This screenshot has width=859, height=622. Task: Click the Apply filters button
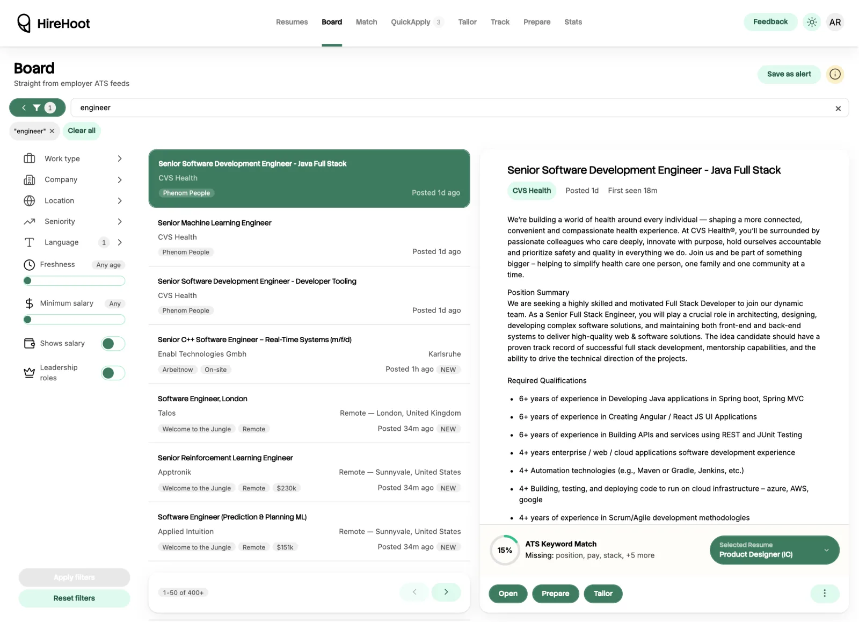click(x=74, y=577)
